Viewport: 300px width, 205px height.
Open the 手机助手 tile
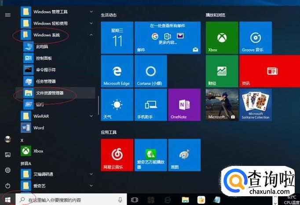(x=151, y=105)
